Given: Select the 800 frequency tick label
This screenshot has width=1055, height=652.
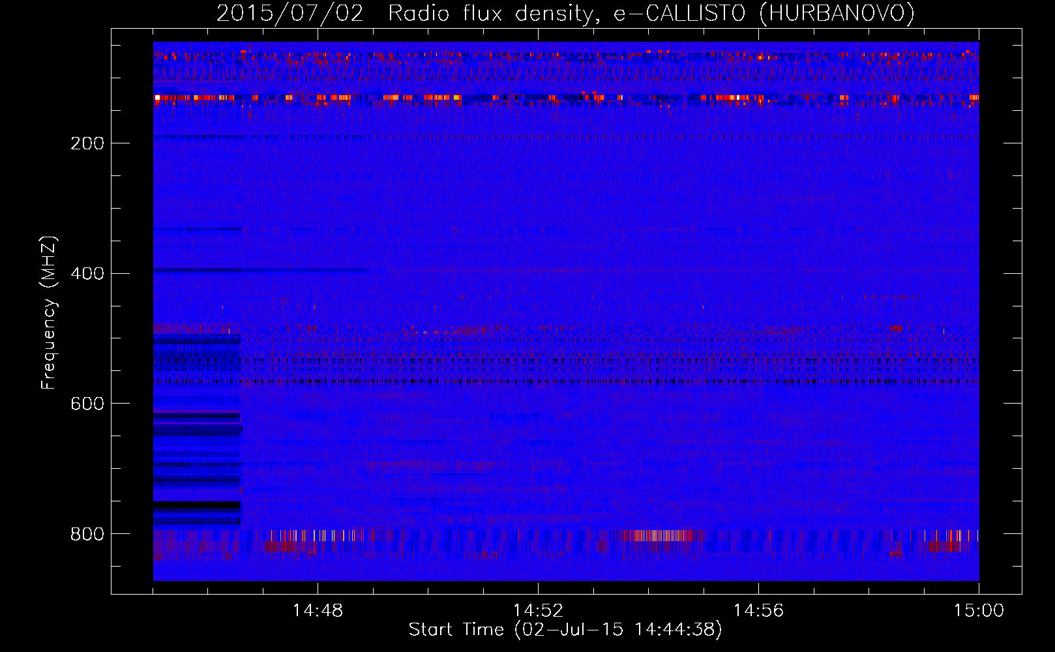Looking at the screenshot, I should click(87, 535).
